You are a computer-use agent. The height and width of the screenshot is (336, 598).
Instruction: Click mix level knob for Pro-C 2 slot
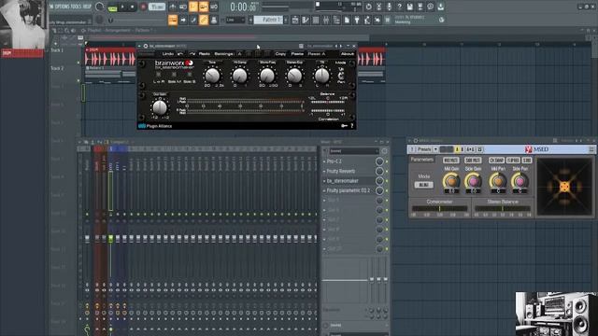379,161
